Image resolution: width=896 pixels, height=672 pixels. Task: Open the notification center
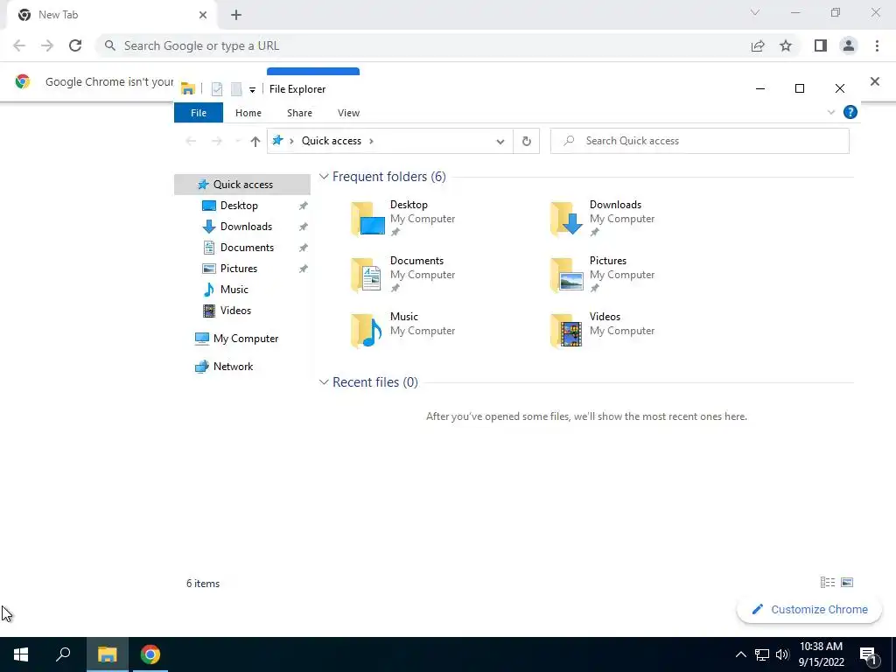(869, 654)
